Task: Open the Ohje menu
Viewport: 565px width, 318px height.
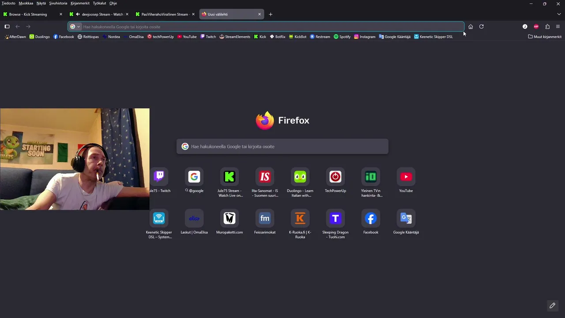Action: tap(113, 3)
